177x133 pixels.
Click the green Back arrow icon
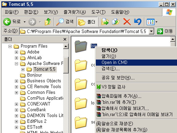7,22
